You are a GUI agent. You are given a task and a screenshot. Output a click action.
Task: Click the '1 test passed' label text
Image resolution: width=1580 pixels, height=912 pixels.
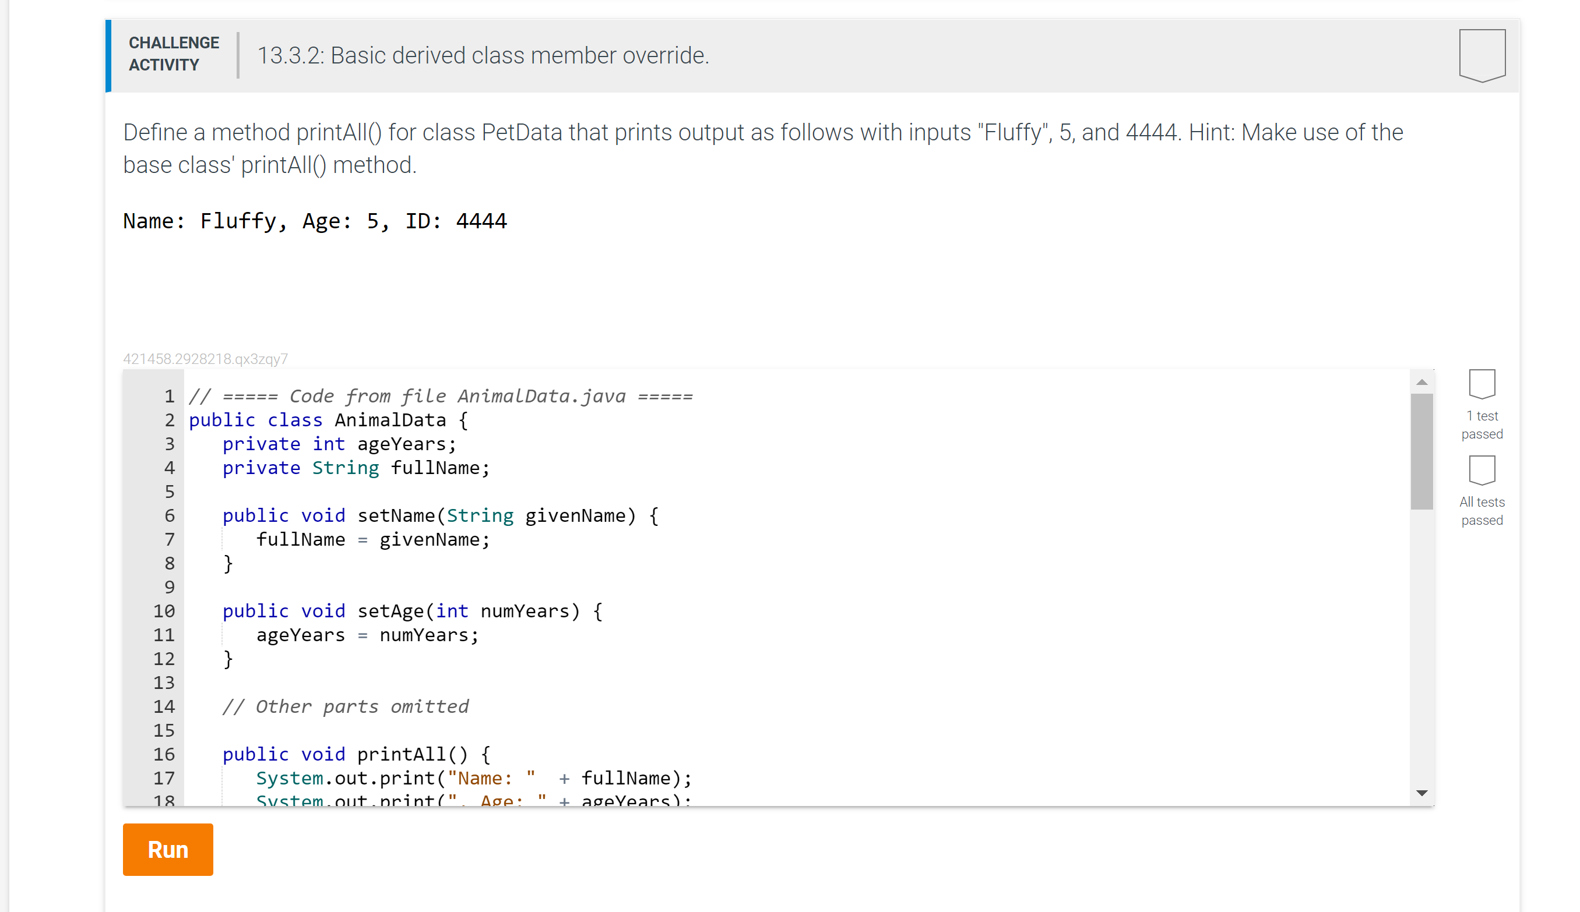point(1482,425)
